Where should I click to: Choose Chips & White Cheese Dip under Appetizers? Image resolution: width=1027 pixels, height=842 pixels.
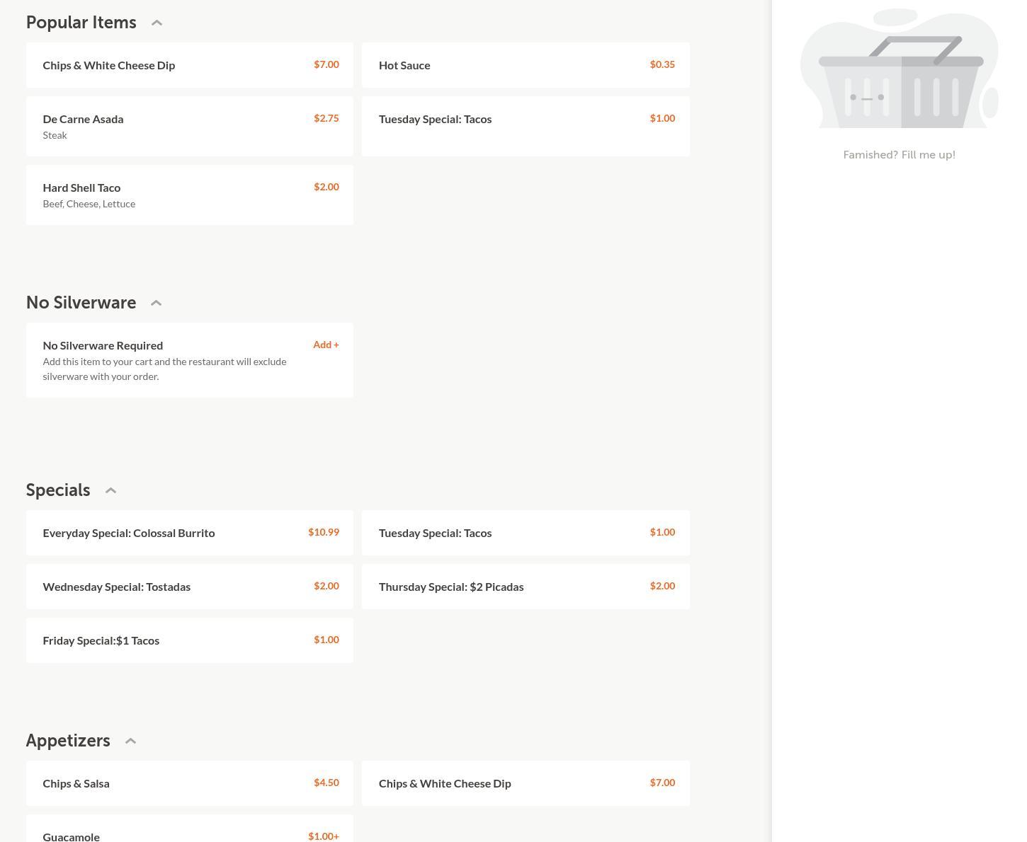pyautogui.click(x=526, y=783)
